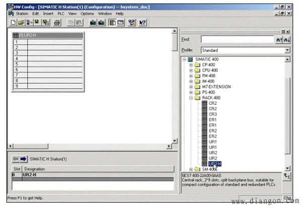The height and width of the screenshot is (208, 302).
Task: Expand the PS-400 folder
Action: 191,92
